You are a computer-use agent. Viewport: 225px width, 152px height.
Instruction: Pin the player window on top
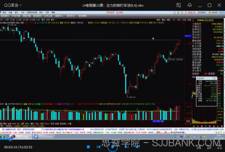pyautogui.click(x=190, y=5)
